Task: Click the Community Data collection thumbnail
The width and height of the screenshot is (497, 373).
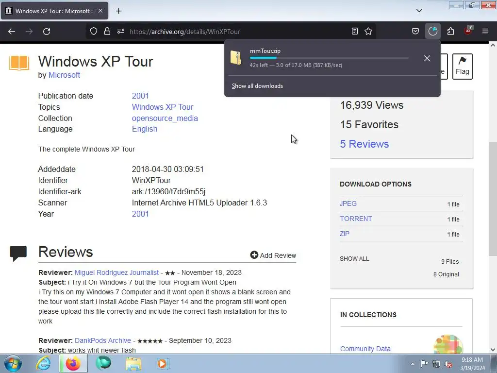Action: pyautogui.click(x=448, y=344)
